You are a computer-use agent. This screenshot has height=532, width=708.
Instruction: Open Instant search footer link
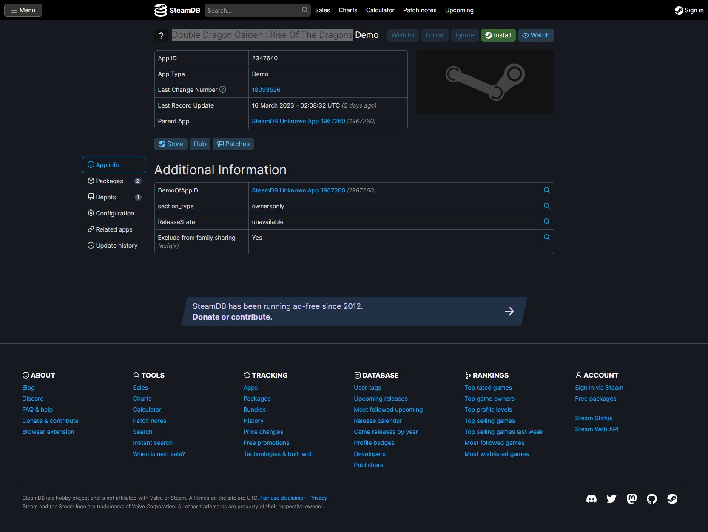point(153,443)
